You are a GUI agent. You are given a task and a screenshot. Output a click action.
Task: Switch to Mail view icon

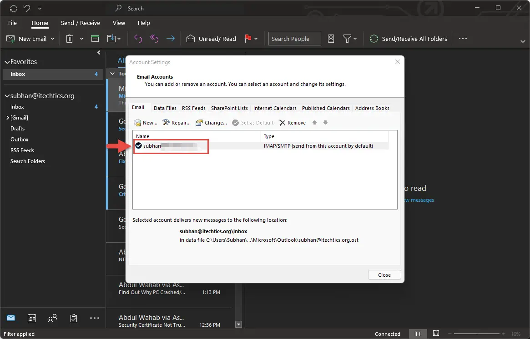pos(11,318)
